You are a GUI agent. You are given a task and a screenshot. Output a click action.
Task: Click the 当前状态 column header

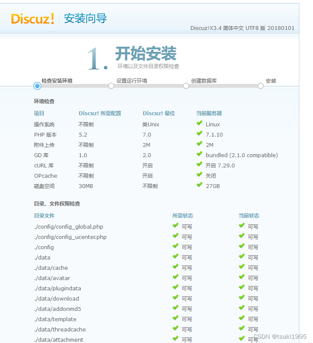249,216
